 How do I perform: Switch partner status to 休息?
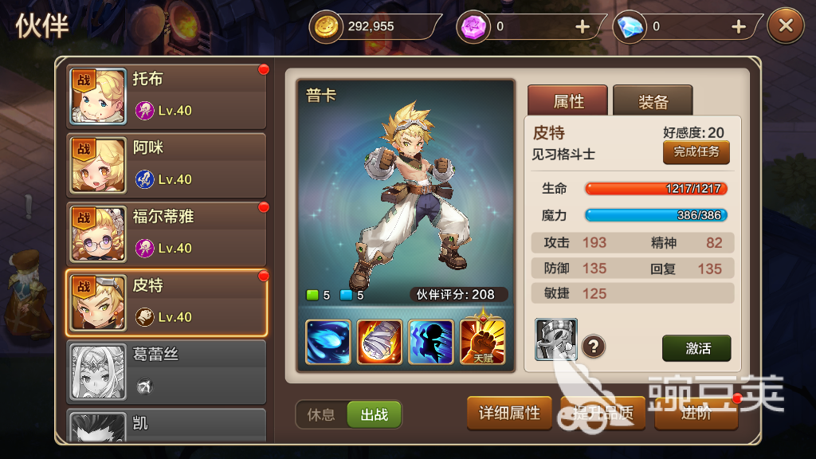[x=321, y=414]
